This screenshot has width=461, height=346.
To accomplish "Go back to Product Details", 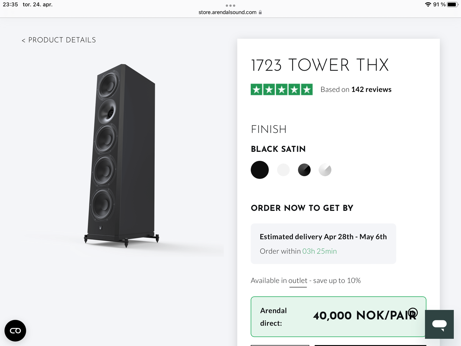I will [59, 40].
